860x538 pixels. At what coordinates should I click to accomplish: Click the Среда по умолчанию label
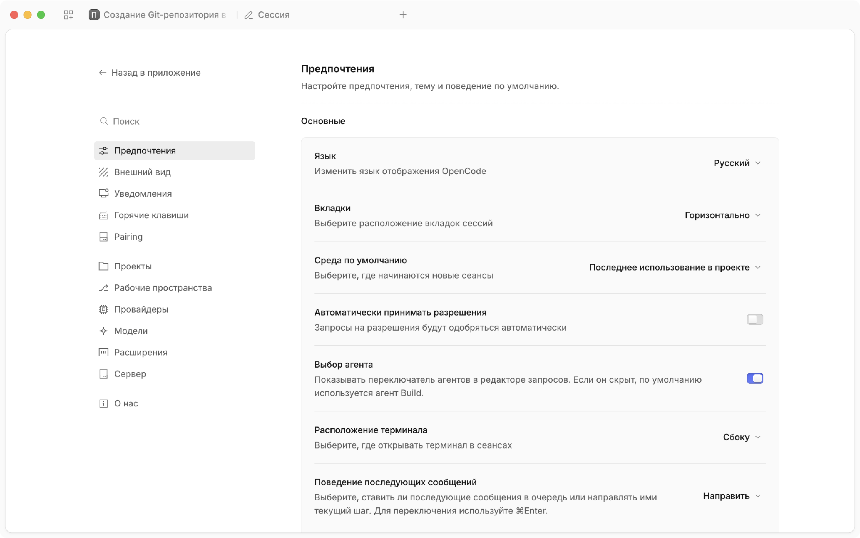(x=360, y=260)
